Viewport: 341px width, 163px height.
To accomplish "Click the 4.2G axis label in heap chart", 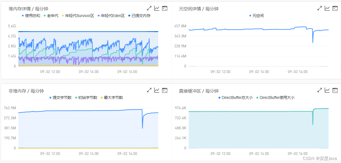I will 12,36.
